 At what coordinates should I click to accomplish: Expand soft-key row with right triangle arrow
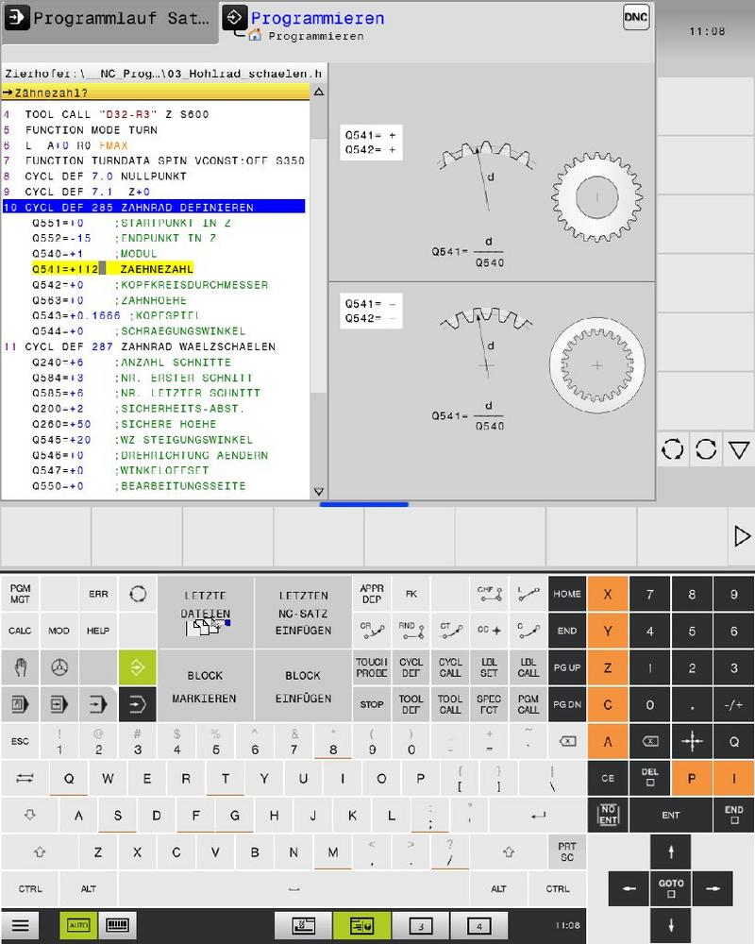[x=741, y=536]
